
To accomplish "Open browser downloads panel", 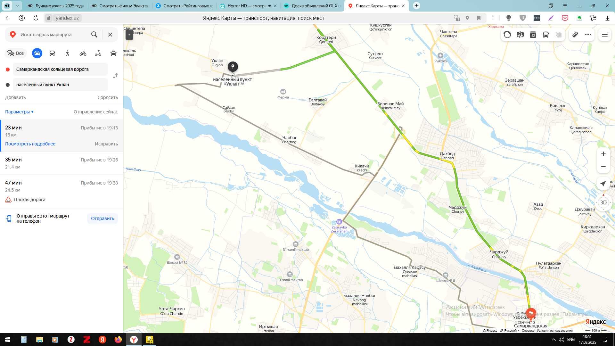I will coord(607,18).
